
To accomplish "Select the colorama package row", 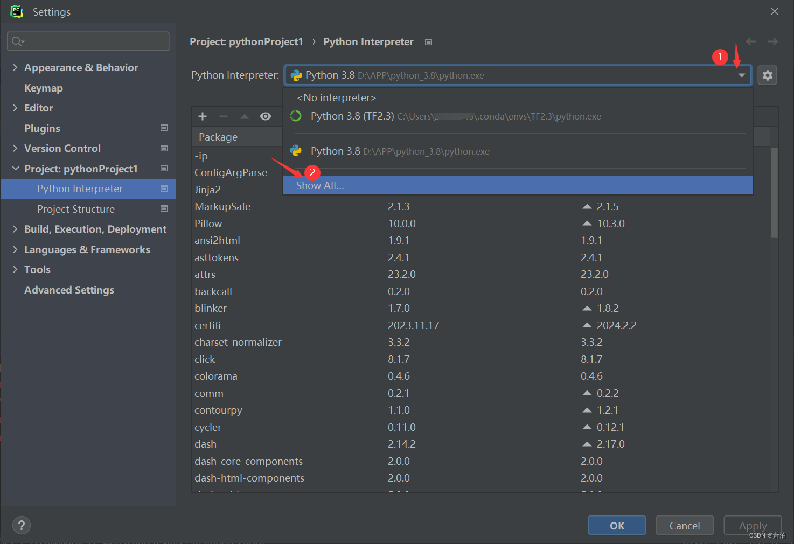I will pos(481,376).
